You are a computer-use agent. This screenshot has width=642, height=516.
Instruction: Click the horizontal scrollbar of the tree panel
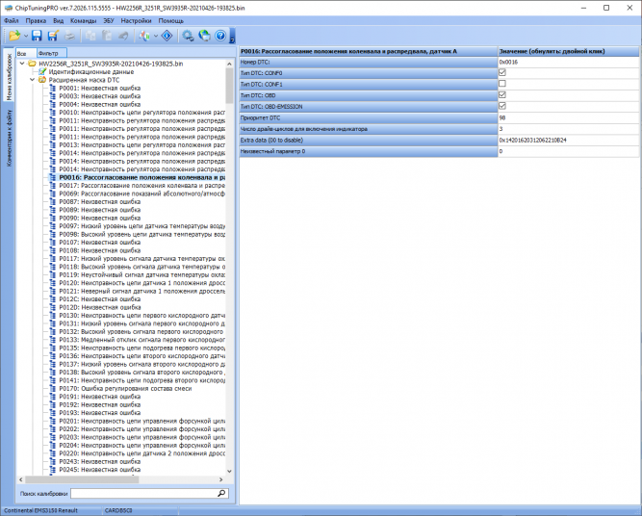click(x=82, y=479)
